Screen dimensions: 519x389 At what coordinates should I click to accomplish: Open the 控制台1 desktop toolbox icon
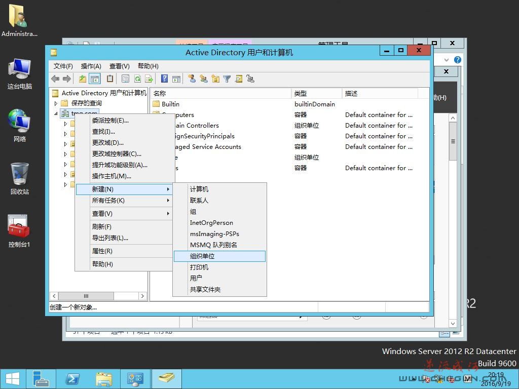point(19,231)
